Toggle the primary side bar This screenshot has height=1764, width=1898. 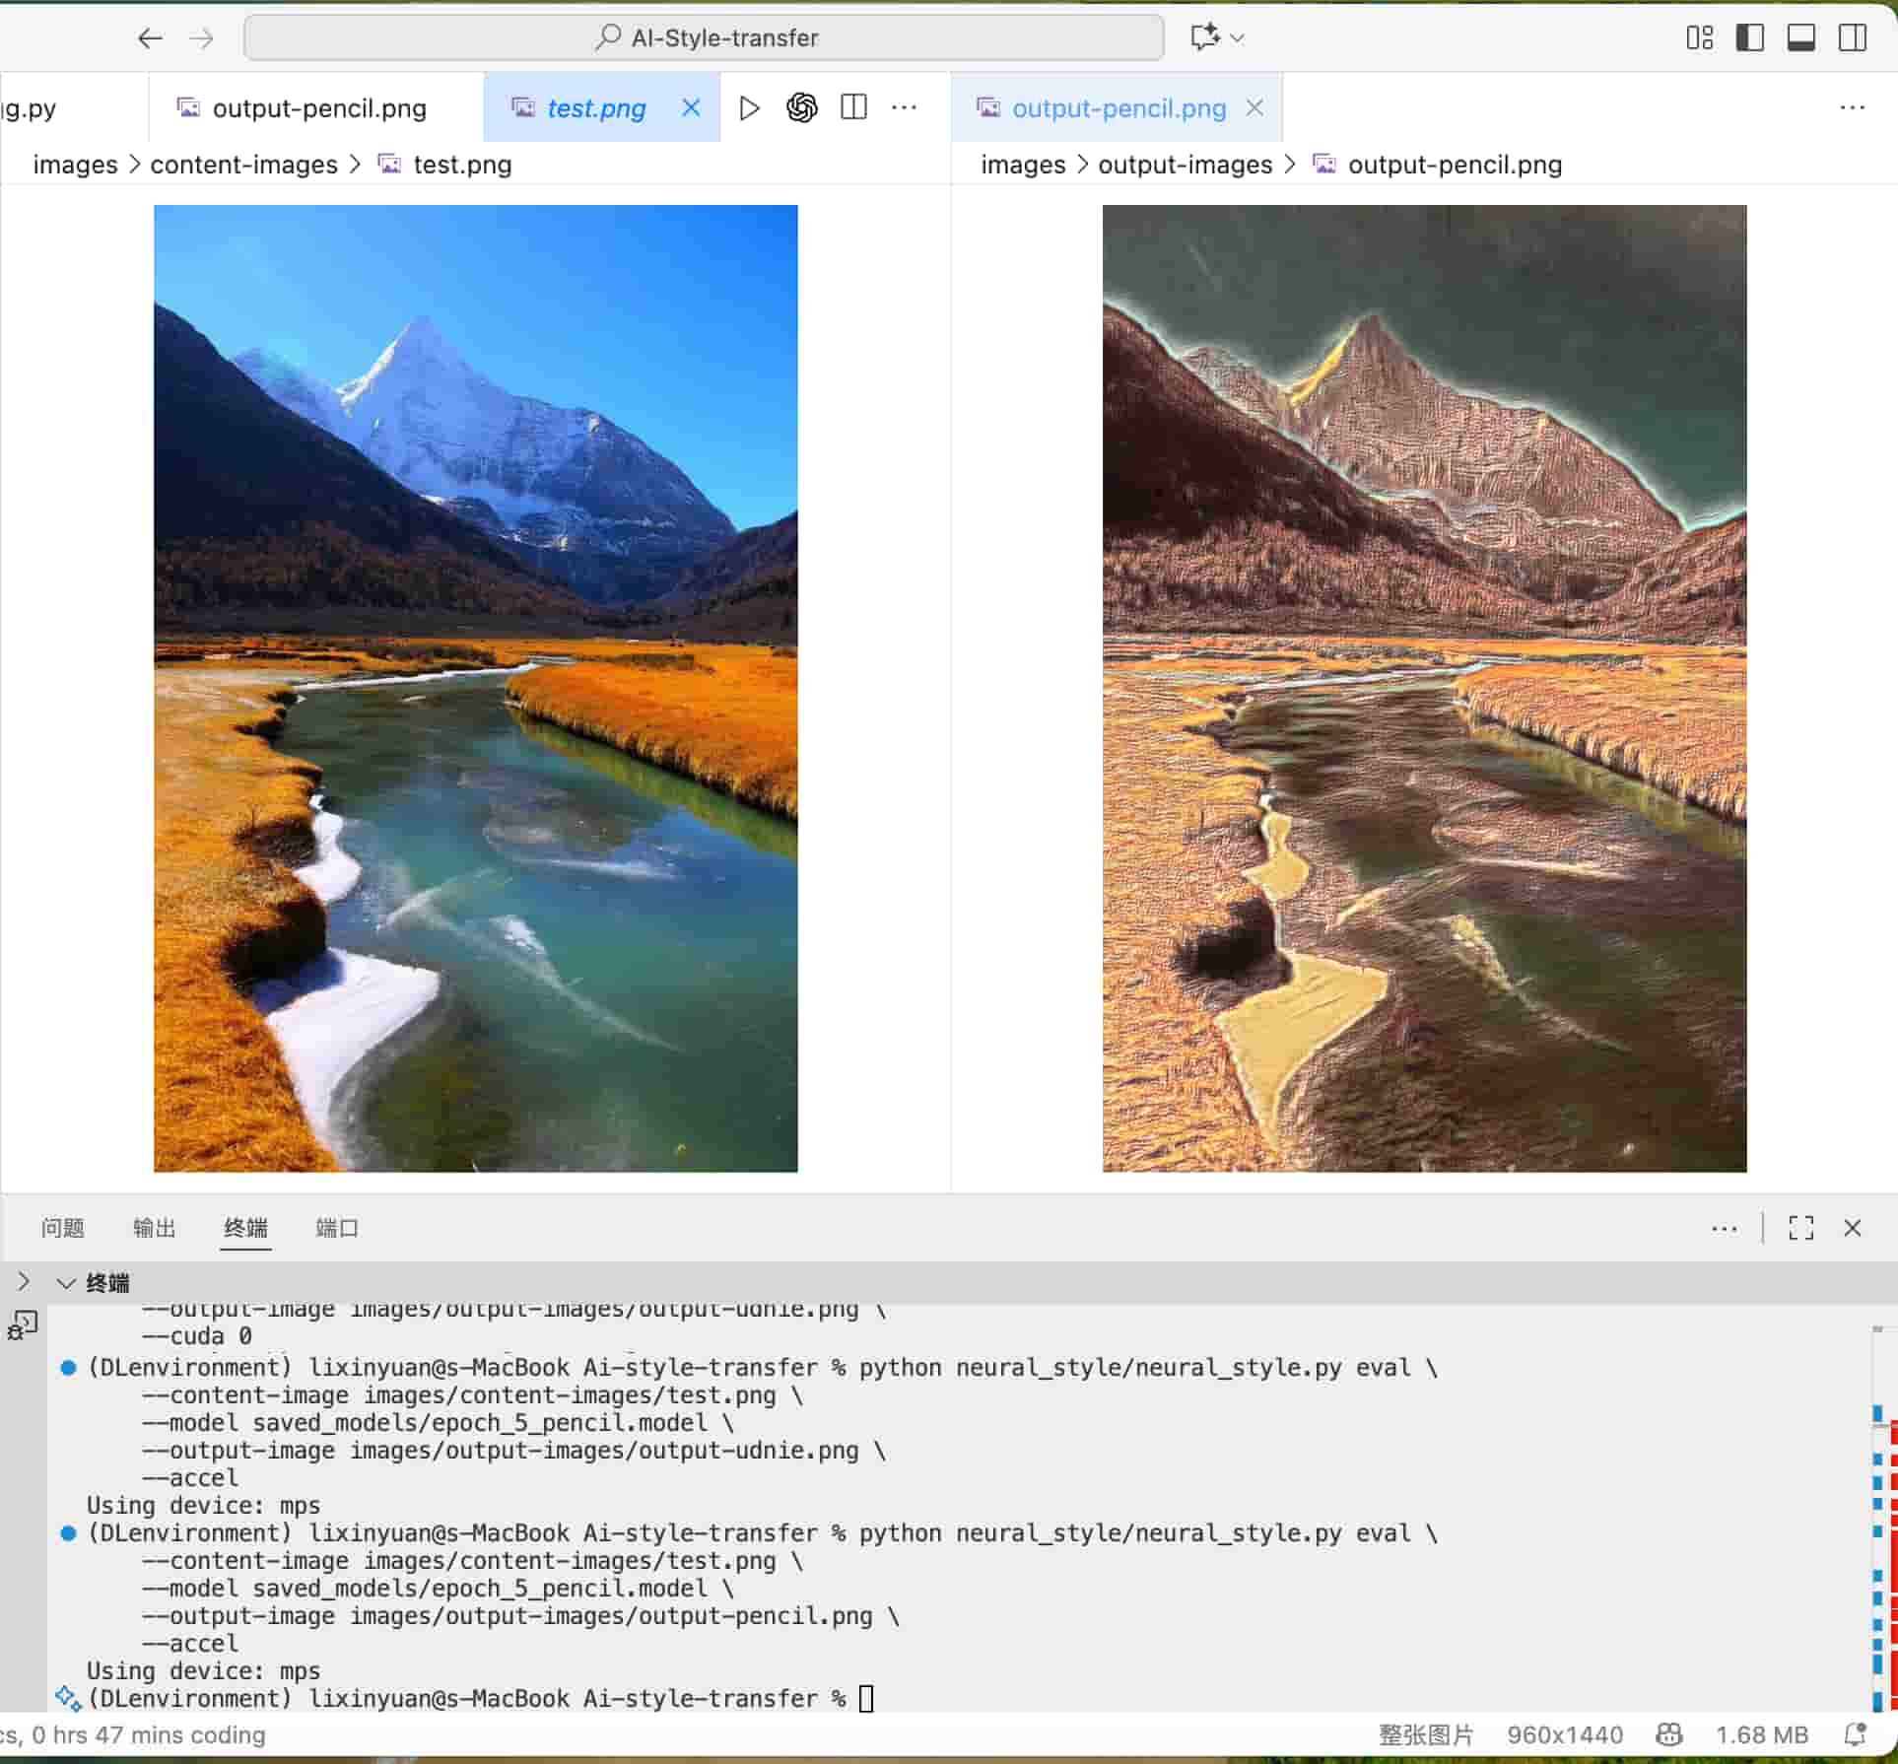[1749, 38]
